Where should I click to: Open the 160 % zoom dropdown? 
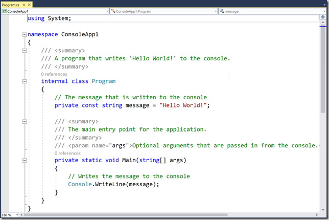18,215
